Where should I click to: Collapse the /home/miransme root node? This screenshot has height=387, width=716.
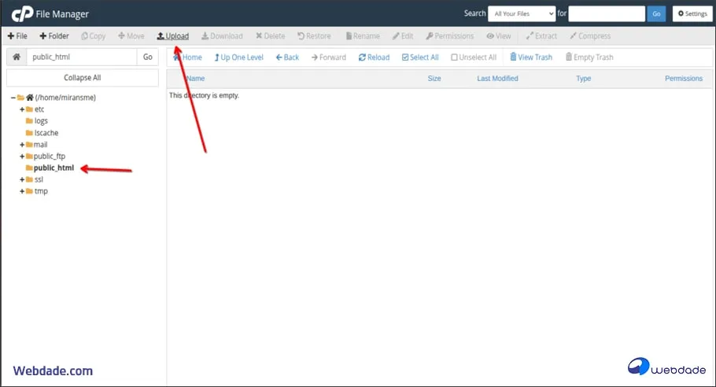tap(13, 98)
